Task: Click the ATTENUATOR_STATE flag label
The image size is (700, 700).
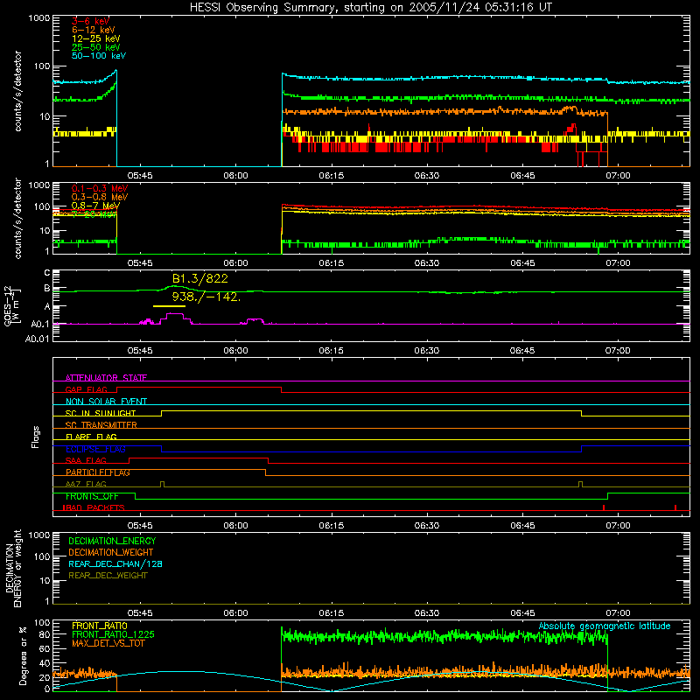Action: coord(106,378)
